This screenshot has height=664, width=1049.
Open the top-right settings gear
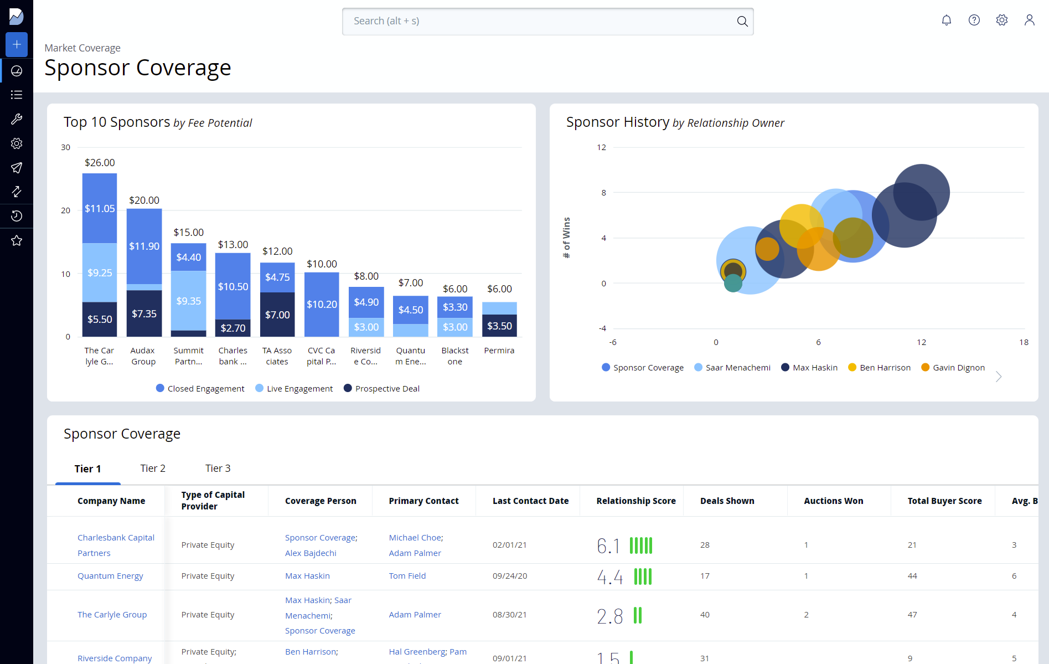pyautogui.click(x=1002, y=20)
